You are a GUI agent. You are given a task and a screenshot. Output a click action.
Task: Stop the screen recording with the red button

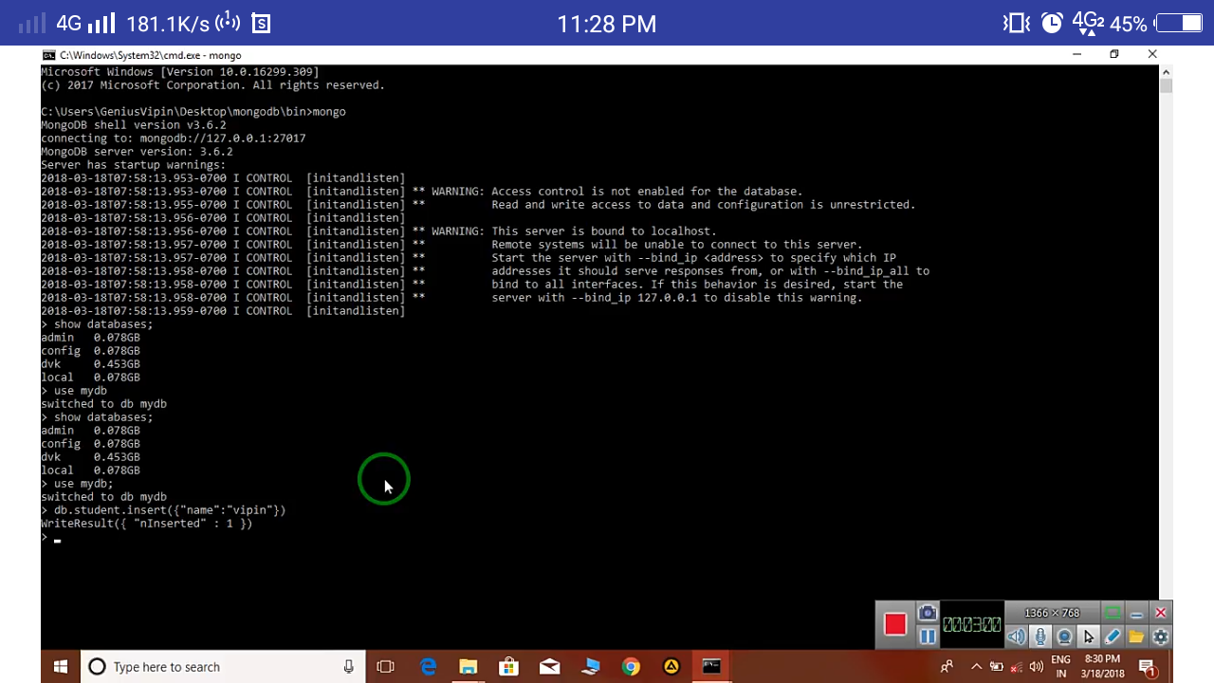pos(895,624)
